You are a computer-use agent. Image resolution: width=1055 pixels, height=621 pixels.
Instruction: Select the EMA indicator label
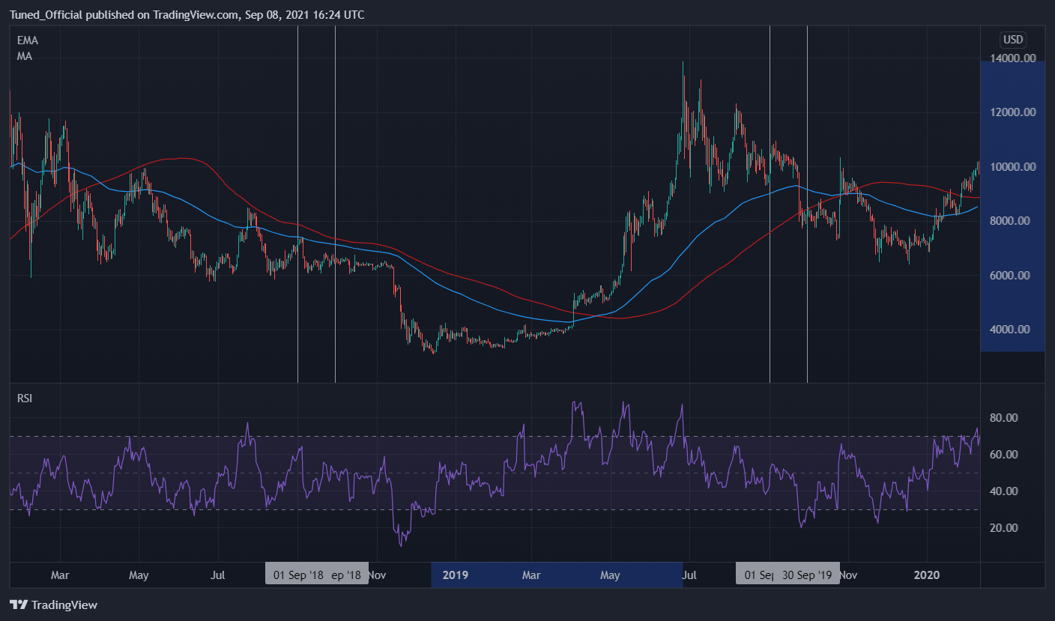28,40
